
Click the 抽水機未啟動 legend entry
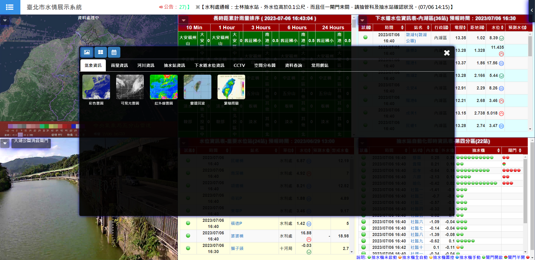(x=382, y=257)
